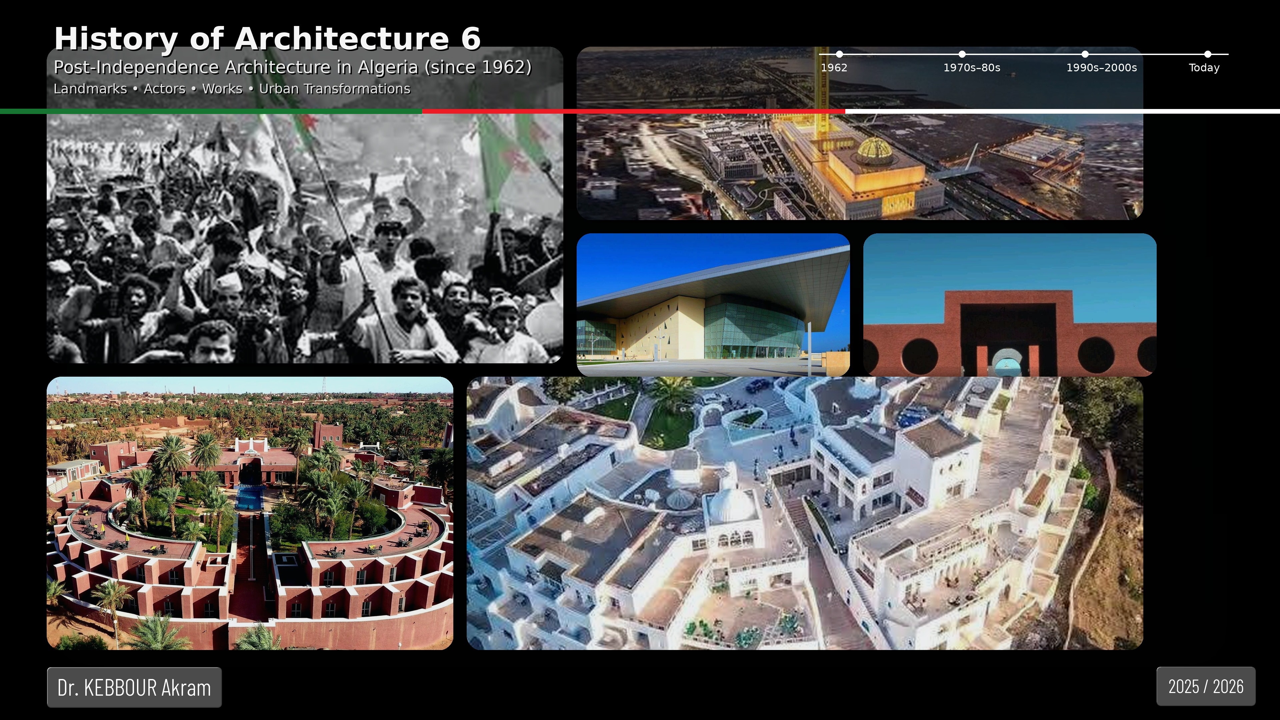
Task: Click the green stripe segment
Action: (211, 111)
